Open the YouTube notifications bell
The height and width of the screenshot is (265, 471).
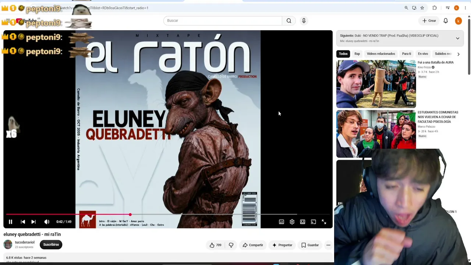click(x=446, y=21)
